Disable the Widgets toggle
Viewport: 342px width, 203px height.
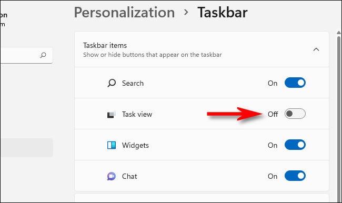295,145
